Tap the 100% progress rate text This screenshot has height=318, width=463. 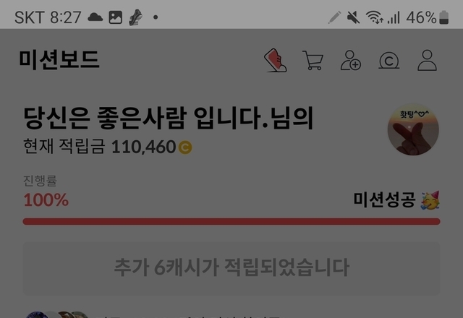coord(46,200)
